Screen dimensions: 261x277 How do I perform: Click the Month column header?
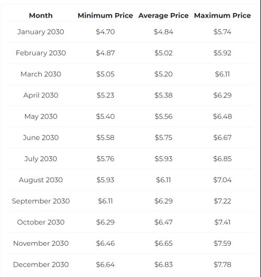click(x=41, y=16)
